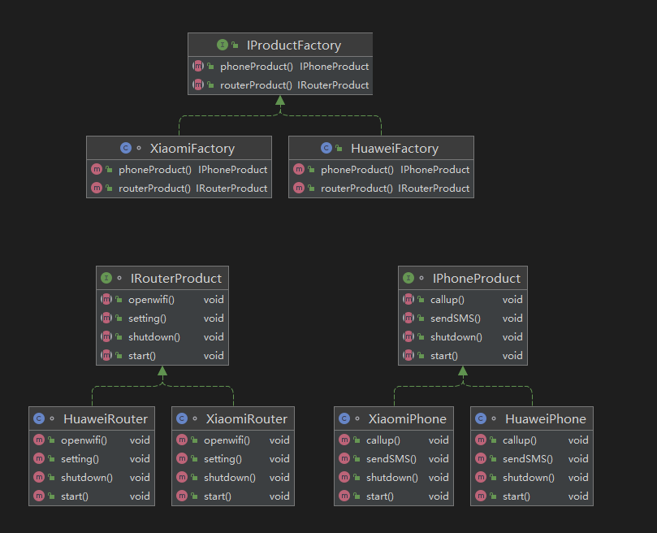The height and width of the screenshot is (533, 657).
Task: Click method icon of HuaweiPhone start()
Action: pyautogui.click(x=481, y=496)
